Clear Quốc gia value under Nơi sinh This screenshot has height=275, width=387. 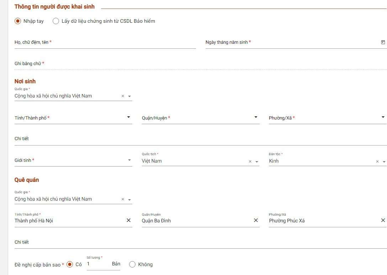pos(123,96)
